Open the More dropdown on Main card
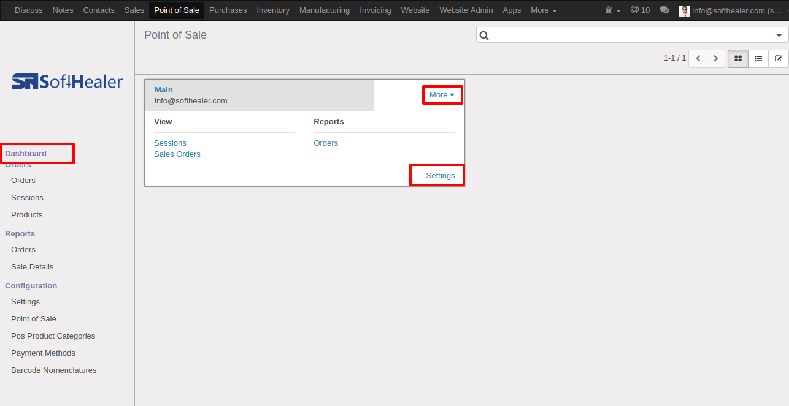This screenshot has width=789, height=406. (x=442, y=95)
